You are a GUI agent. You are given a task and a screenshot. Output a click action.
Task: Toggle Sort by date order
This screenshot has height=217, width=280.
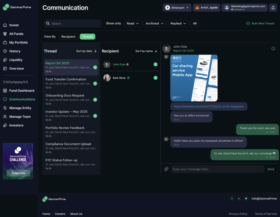tap(86, 51)
